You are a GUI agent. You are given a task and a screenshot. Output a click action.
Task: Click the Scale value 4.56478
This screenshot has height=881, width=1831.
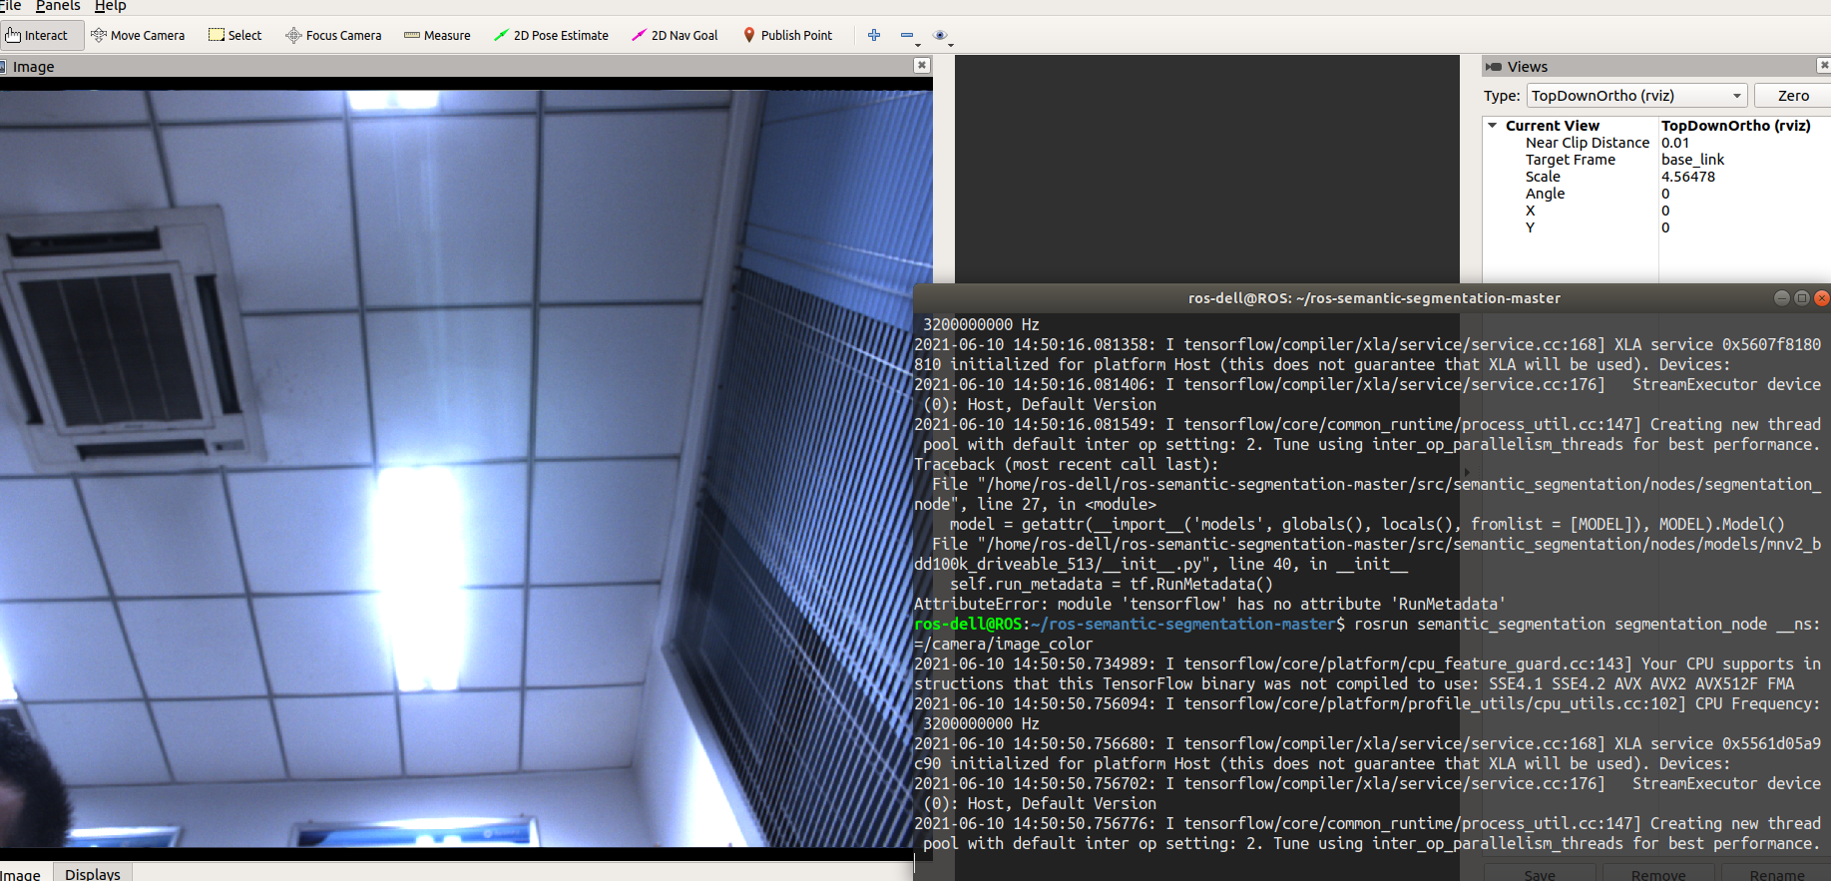click(1688, 177)
